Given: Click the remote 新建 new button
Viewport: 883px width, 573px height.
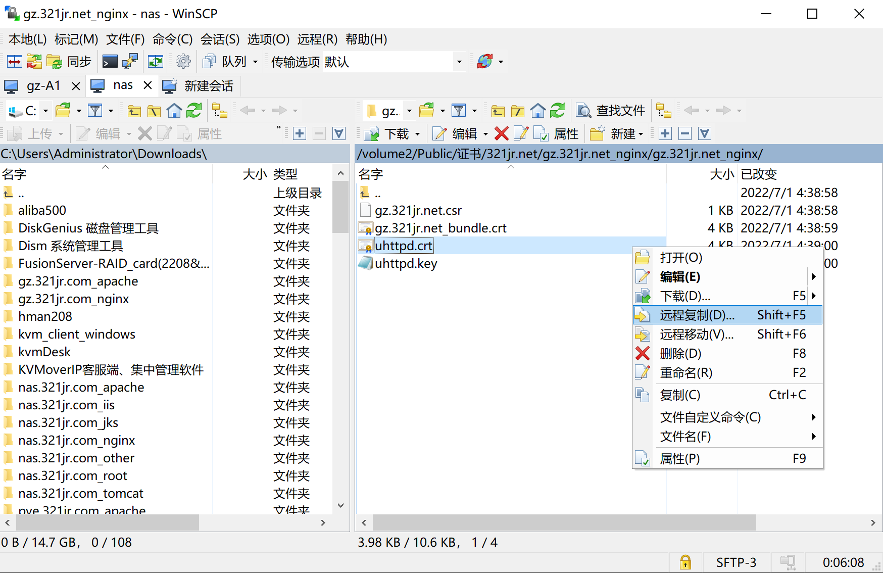Looking at the screenshot, I should coord(612,133).
